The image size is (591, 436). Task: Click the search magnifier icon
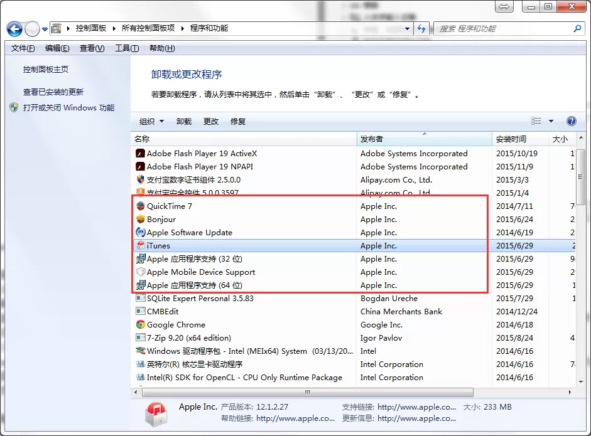[x=577, y=29]
